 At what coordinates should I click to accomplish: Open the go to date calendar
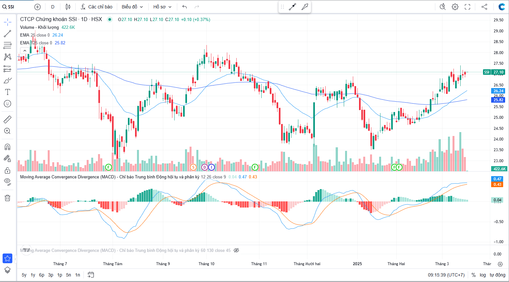91,275
